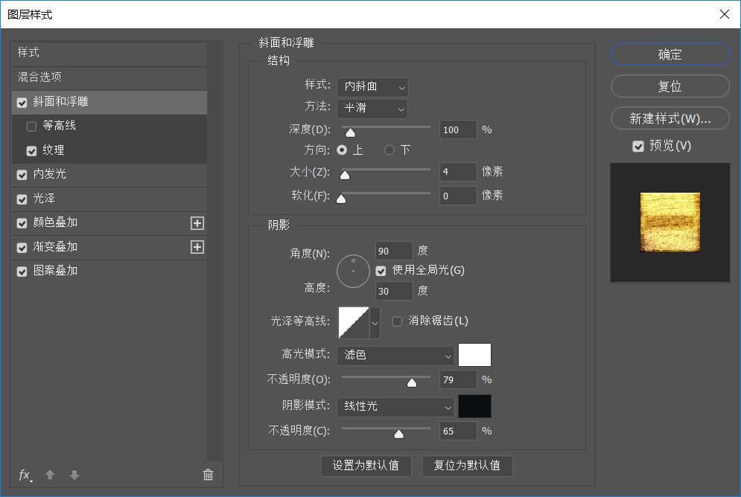Image resolution: width=741 pixels, height=497 pixels.
Task: Click the white highlight color swatch
Action: (x=474, y=355)
